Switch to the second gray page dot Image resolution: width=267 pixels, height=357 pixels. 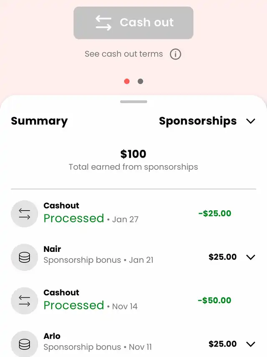tap(140, 81)
